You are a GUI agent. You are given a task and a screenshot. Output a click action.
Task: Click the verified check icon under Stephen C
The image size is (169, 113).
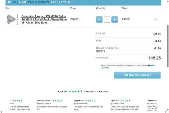pyautogui.click(x=148, y=104)
